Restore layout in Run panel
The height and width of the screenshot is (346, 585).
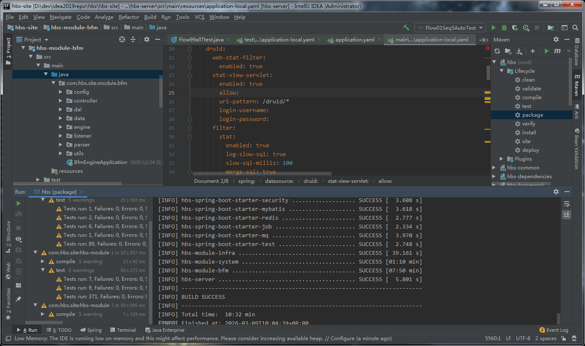coord(18,285)
